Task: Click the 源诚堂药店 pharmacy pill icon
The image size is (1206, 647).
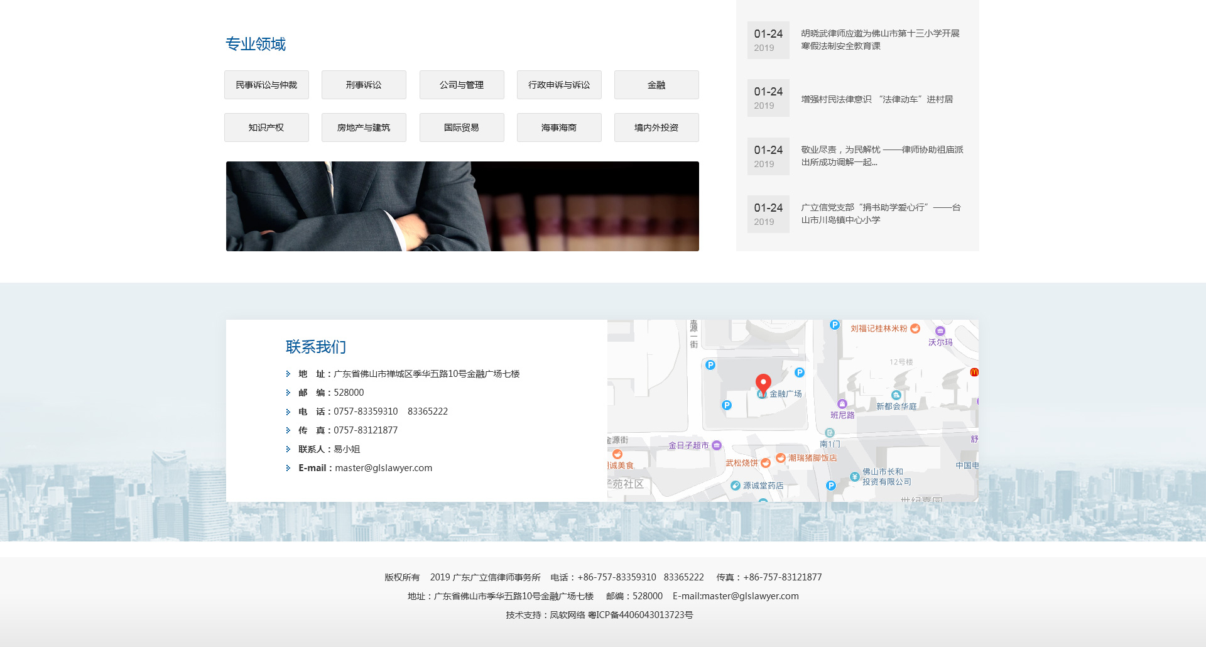Action: click(736, 486)
